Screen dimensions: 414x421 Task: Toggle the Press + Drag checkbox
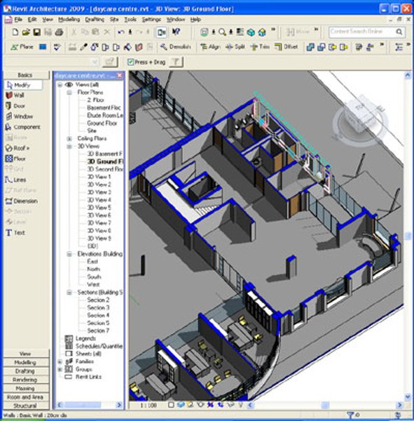coord(130,62)
